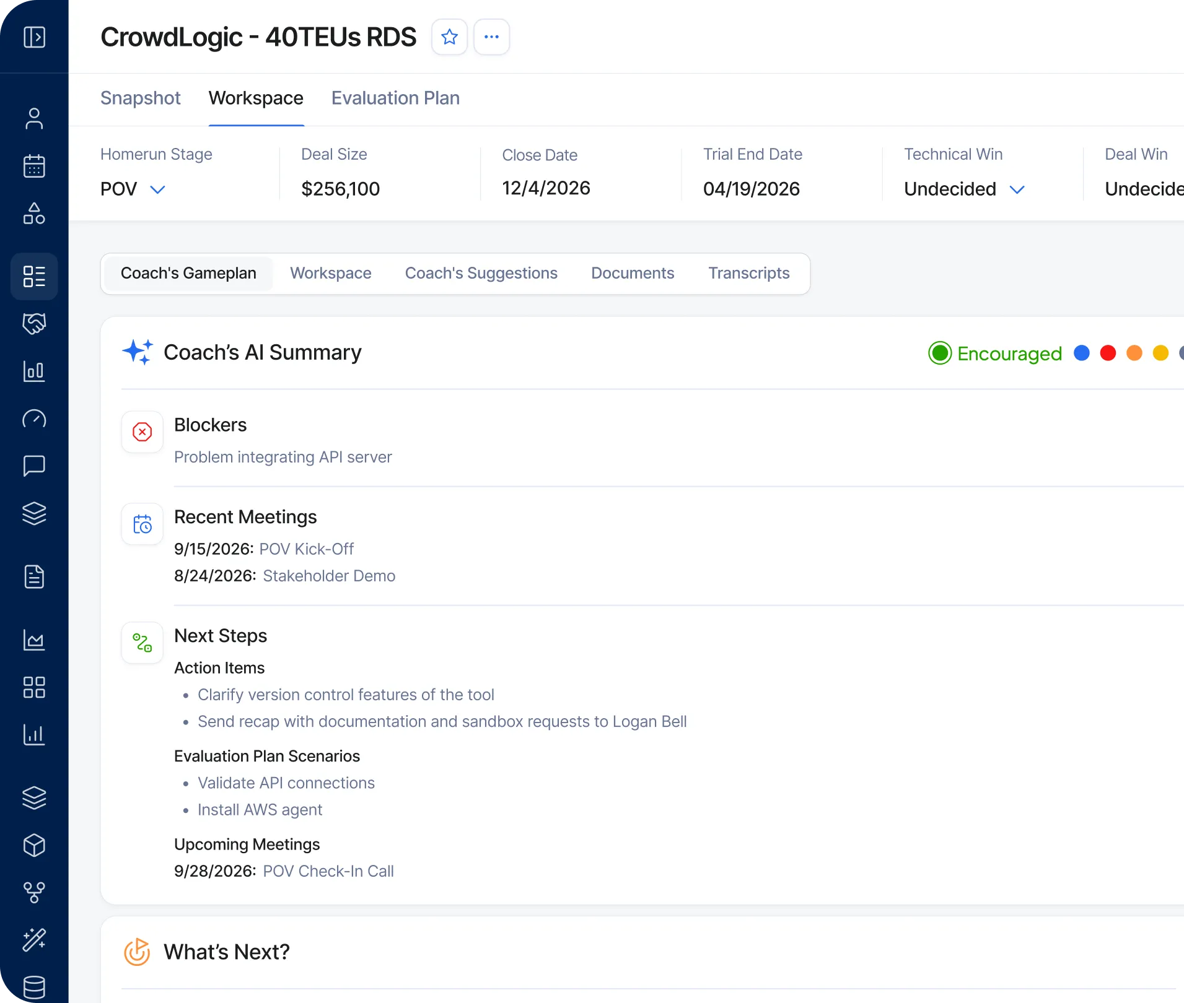Open the Transcripts tab

(x=749, y=273)
